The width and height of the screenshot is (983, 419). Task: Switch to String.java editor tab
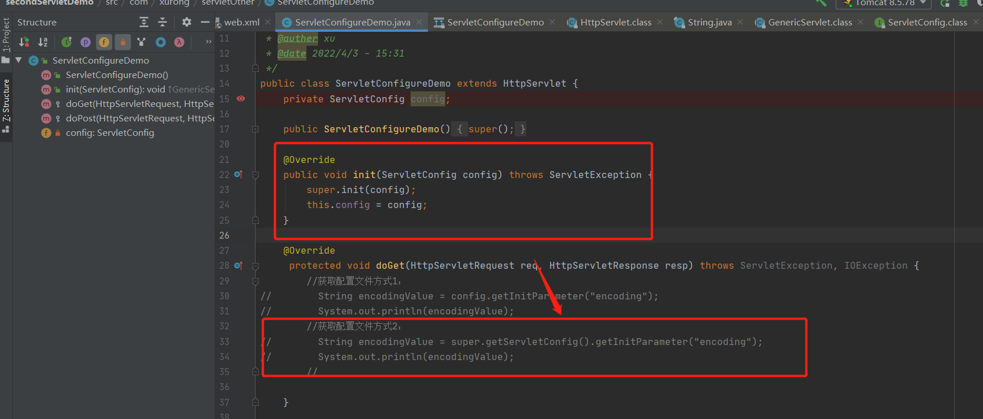tap(709, 22)
